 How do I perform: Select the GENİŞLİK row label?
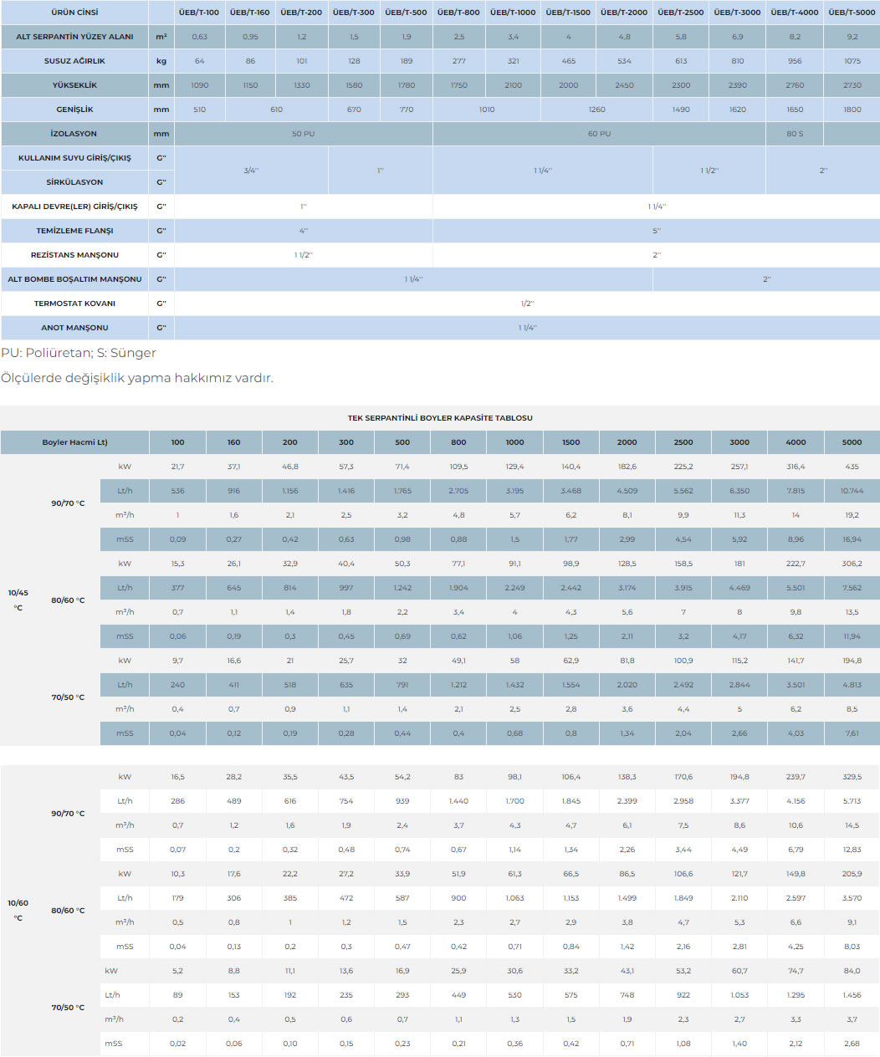pyautogui.click(x=74, y=110)
